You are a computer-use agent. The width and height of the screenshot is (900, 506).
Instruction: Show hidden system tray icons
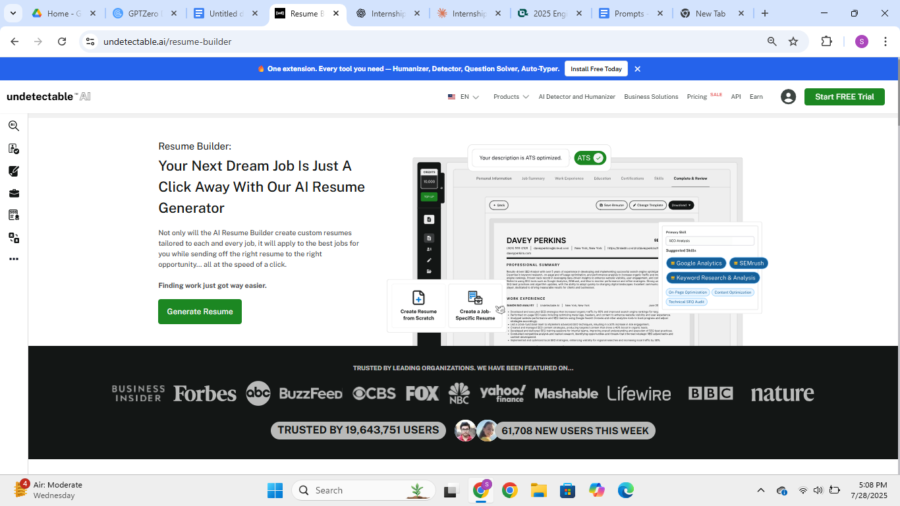(761, 490)
